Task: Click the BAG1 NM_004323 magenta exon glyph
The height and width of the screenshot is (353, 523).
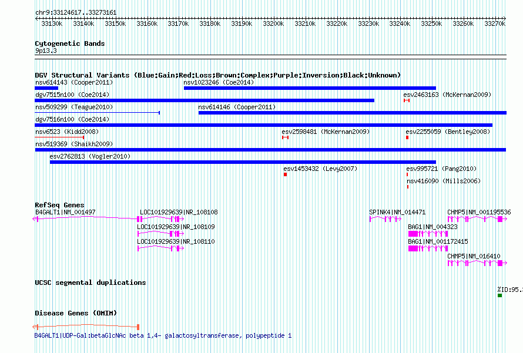Action: [x=428, y=234]
